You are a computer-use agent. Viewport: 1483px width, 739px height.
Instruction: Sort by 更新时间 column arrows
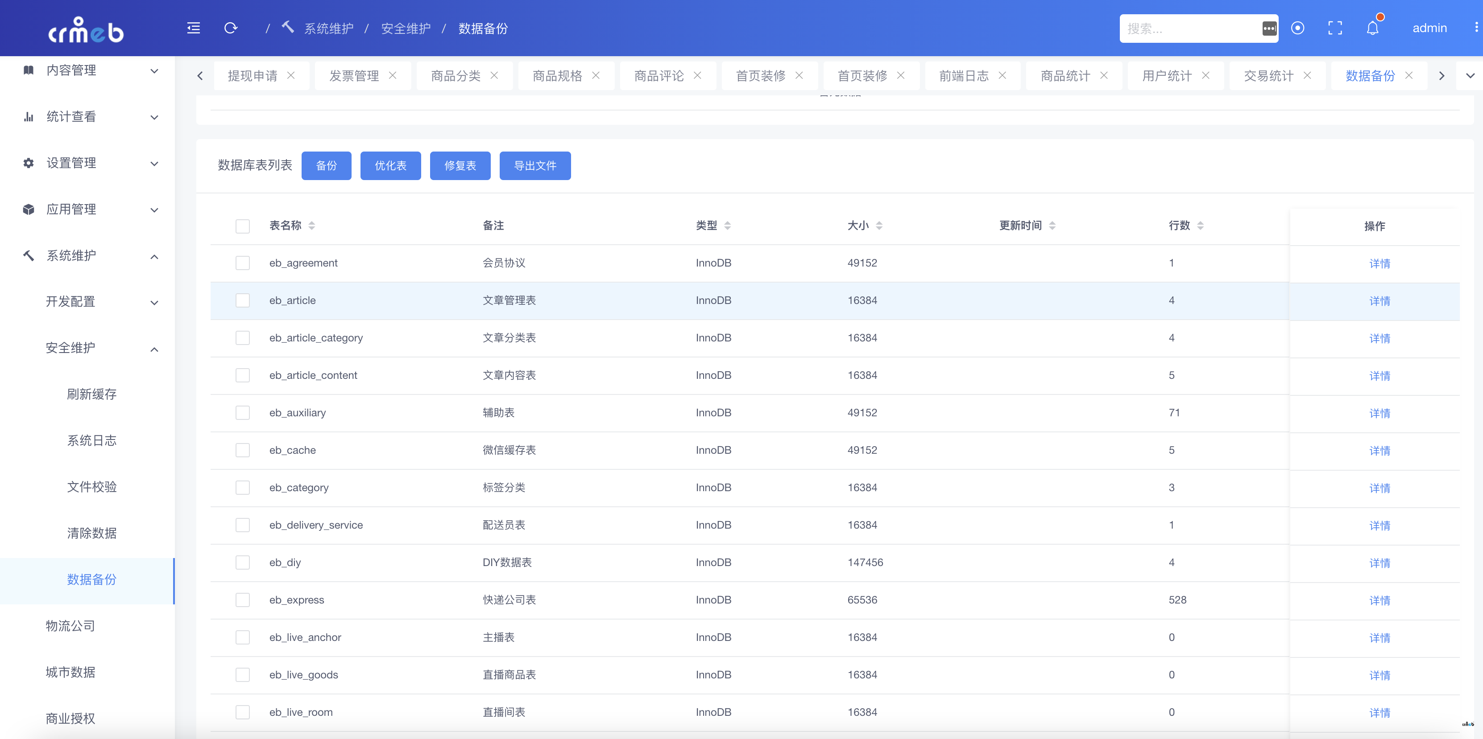pos(1052,226)
